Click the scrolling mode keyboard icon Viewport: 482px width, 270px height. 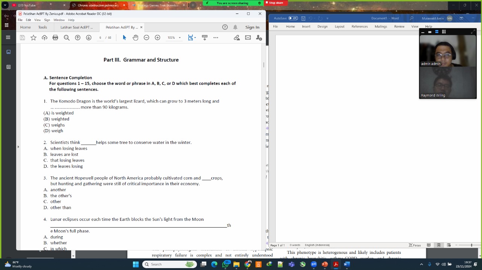point(204,38)
